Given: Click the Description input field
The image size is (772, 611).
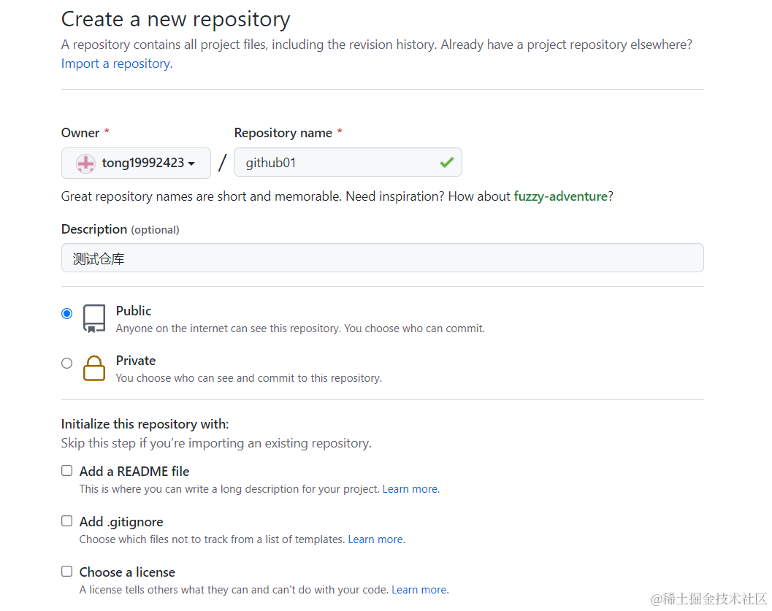Looking at the screenshot, I should pos(383,258).
